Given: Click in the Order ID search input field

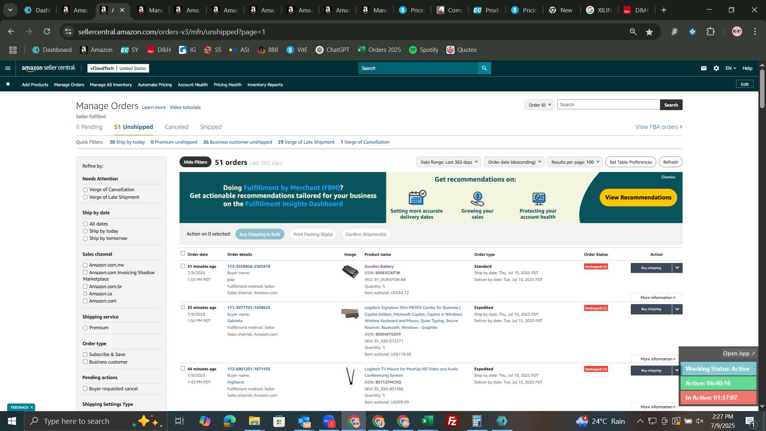Looking at the screenshot, I should tap(608, 105).
